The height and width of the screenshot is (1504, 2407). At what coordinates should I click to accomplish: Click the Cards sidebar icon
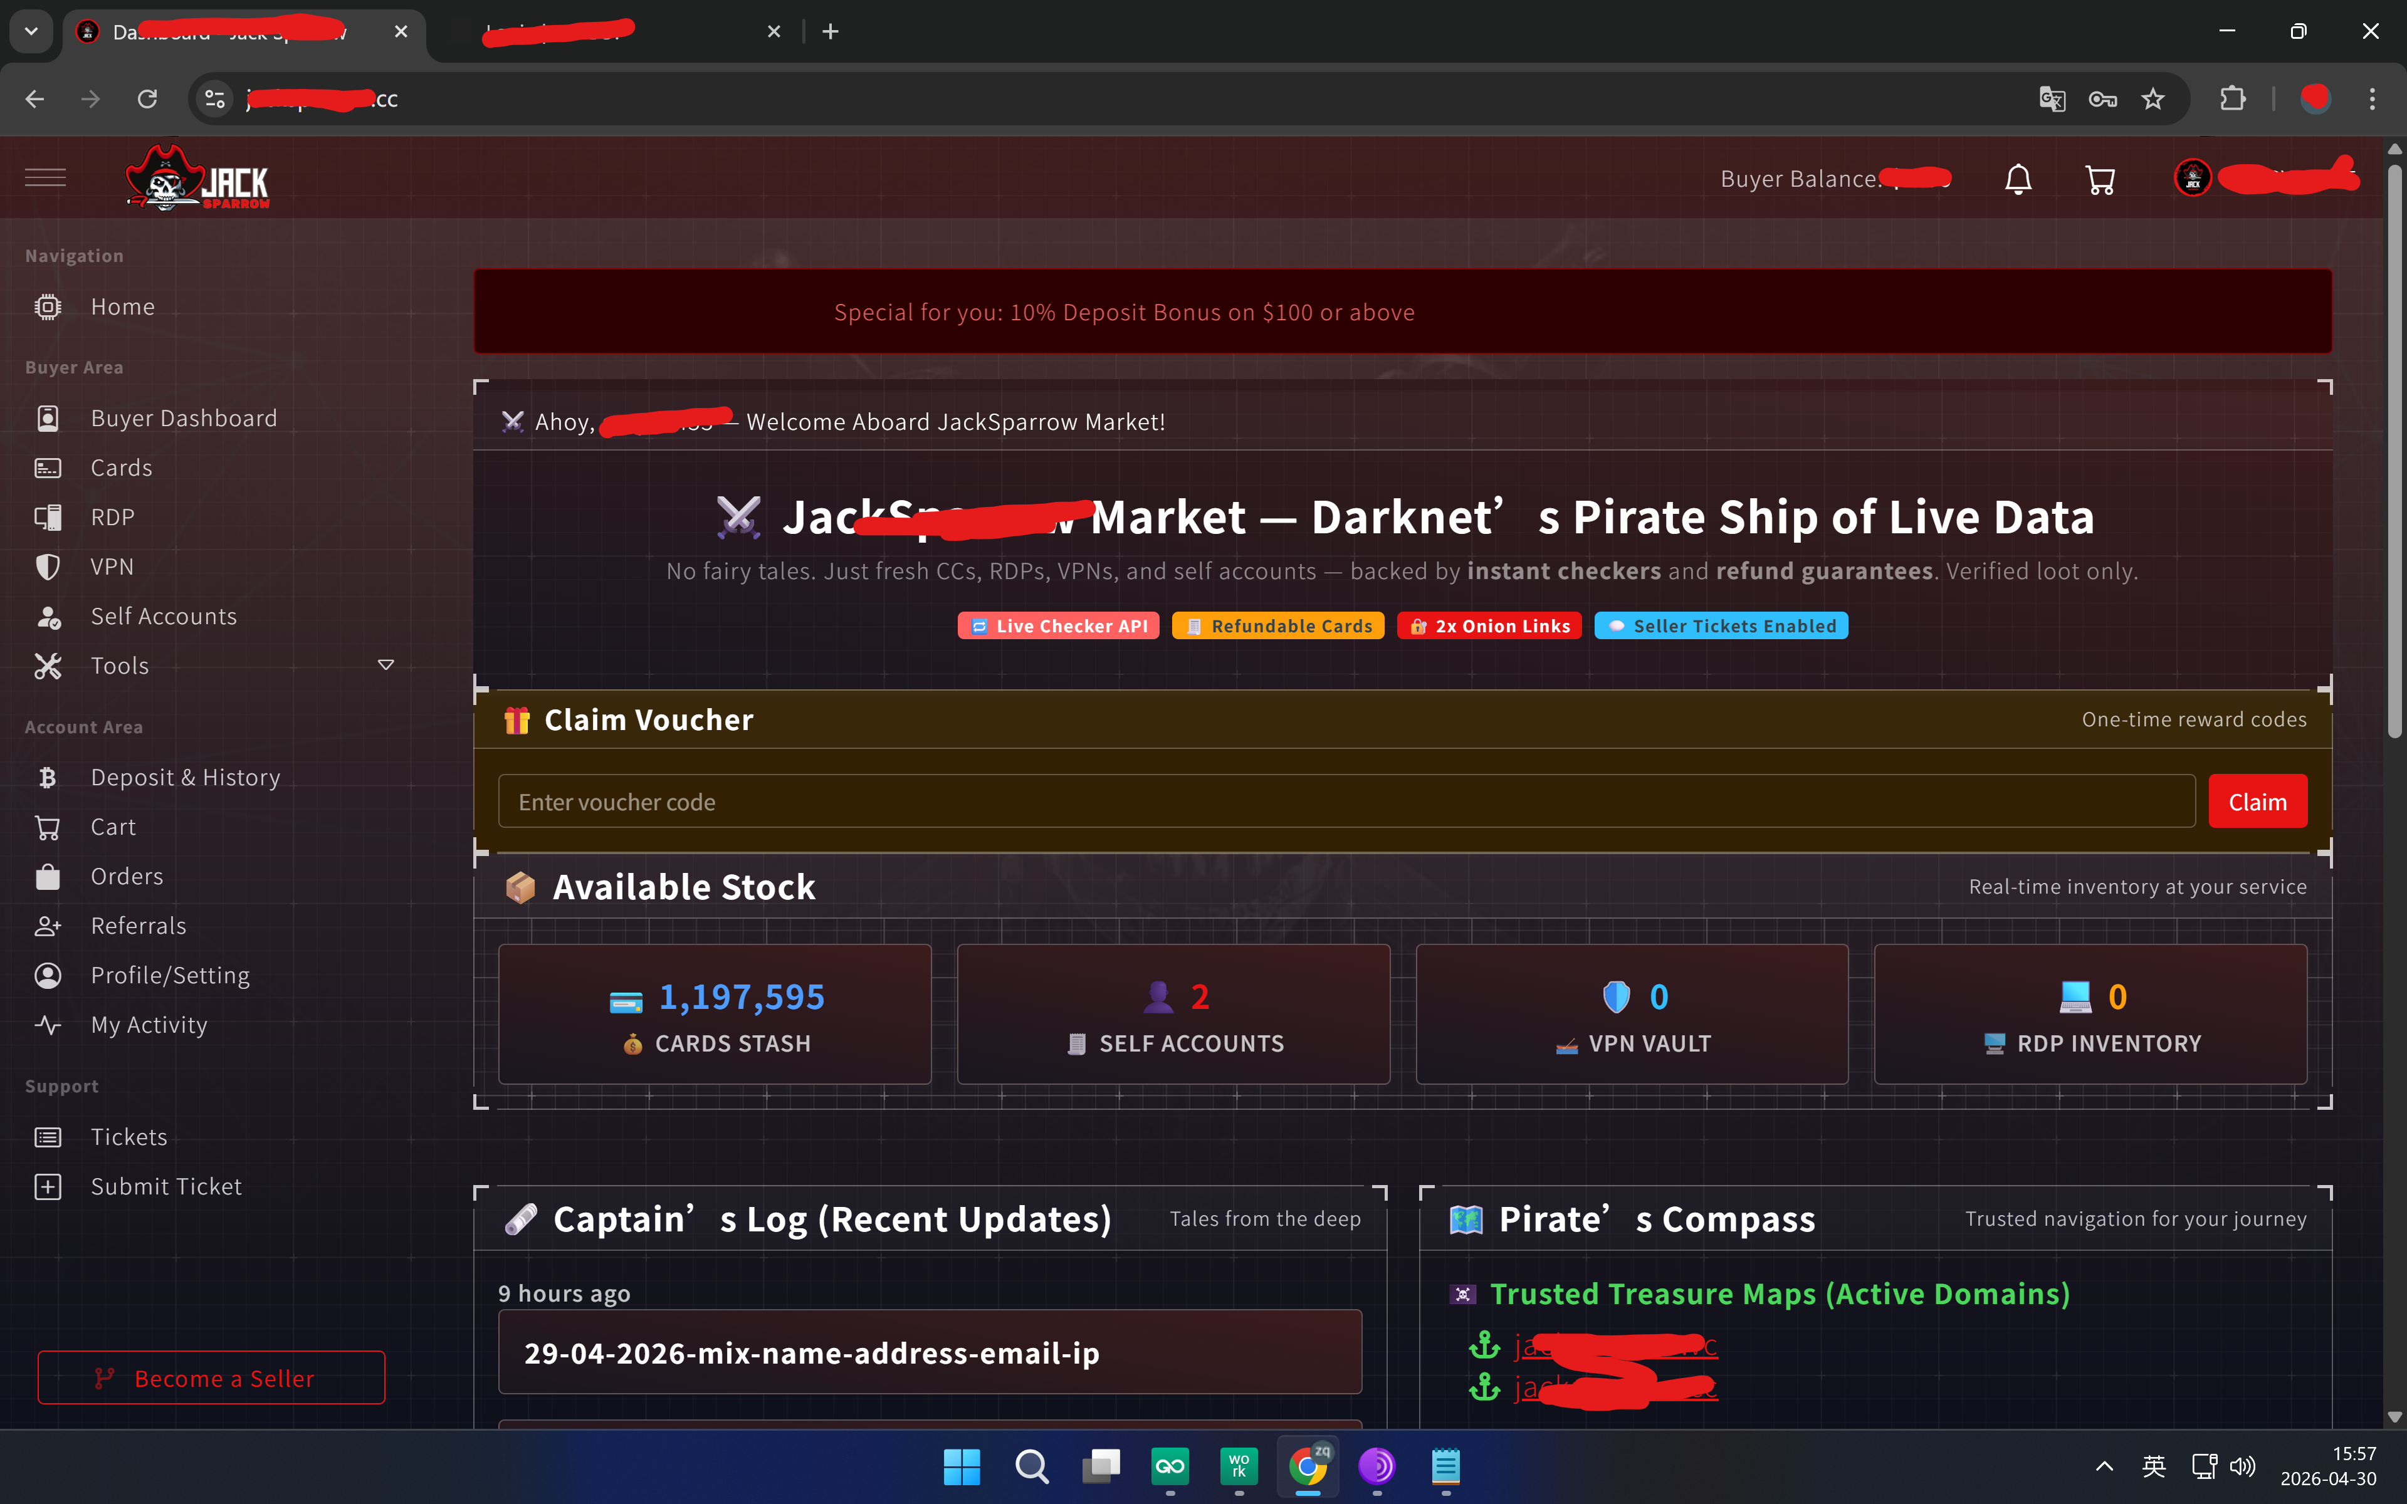coord(48,467)
